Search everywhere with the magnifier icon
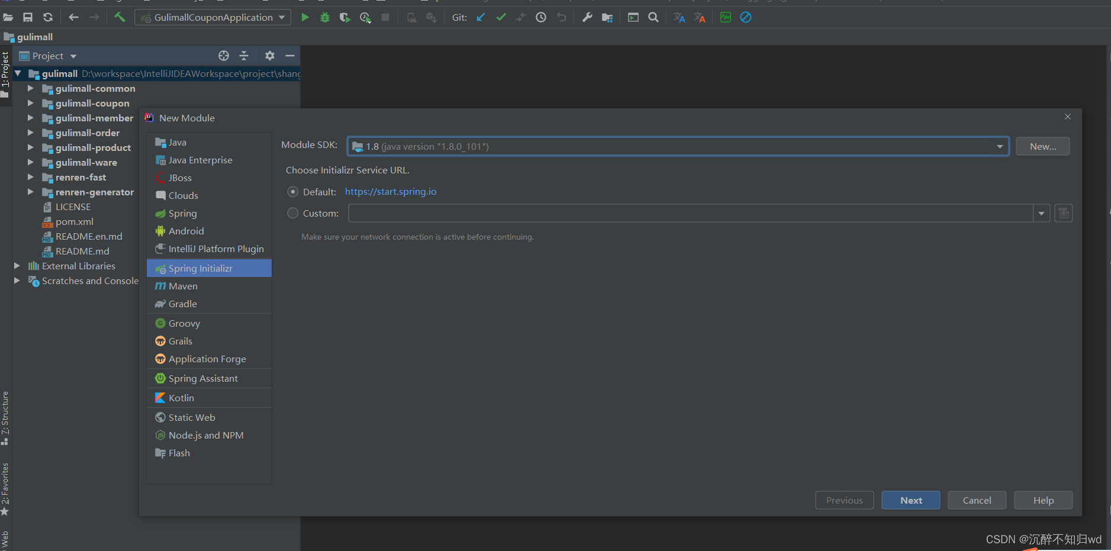The image size is (1111, 551). click(x=653, y=18)
